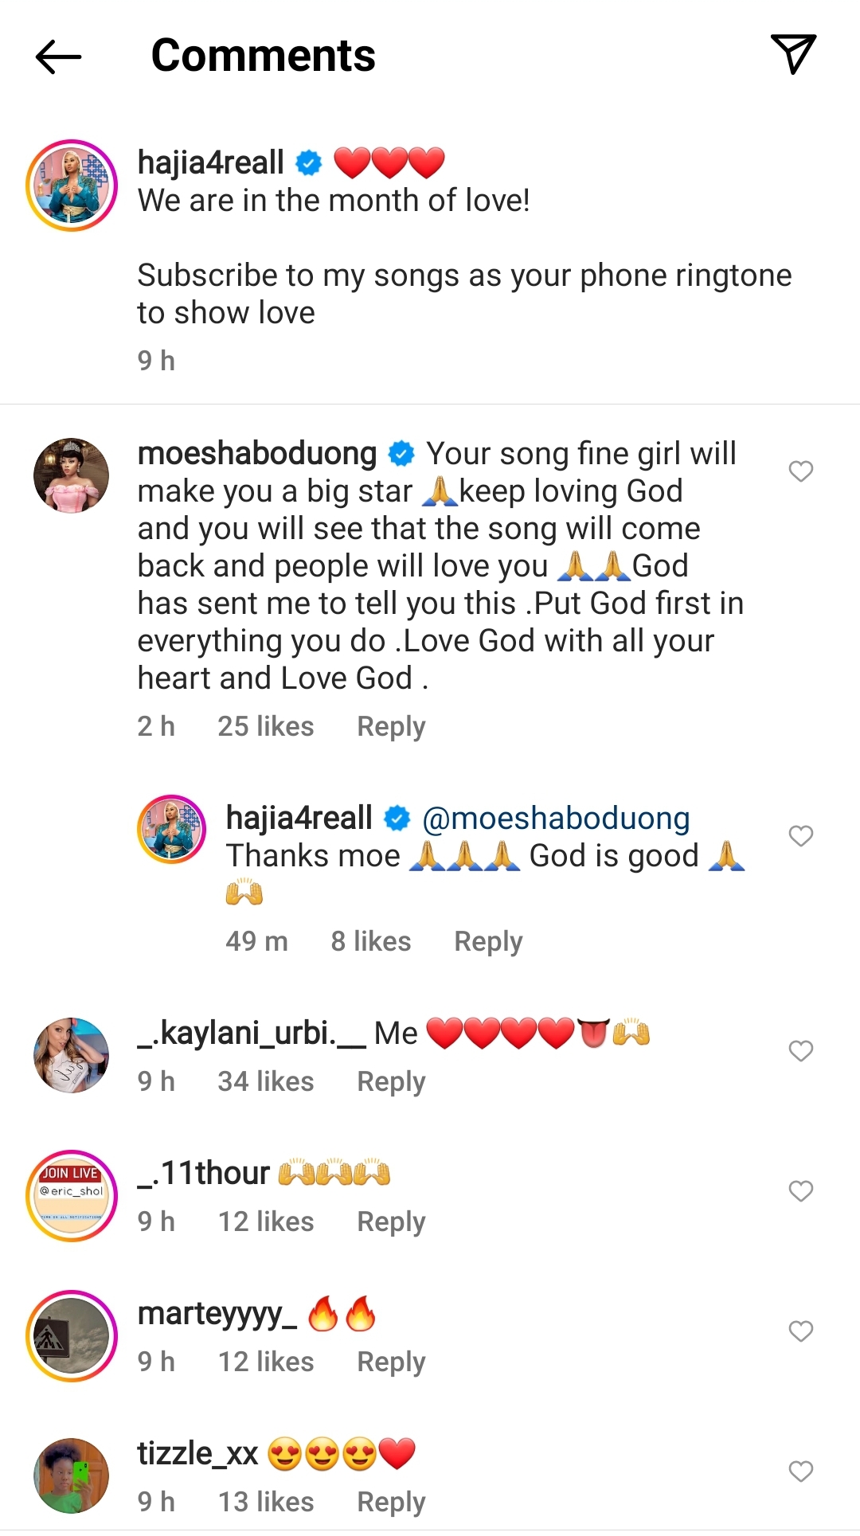Heart the _.11thour comment

click(x=800, y=1191)
